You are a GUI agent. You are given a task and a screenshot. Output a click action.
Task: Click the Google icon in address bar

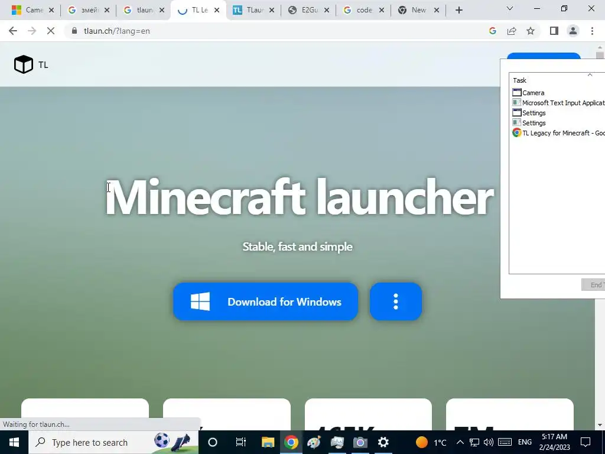coord(492,31)
